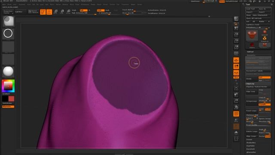Click the Scroll canvas icon
275x155 pixels.
coord(236,28)
